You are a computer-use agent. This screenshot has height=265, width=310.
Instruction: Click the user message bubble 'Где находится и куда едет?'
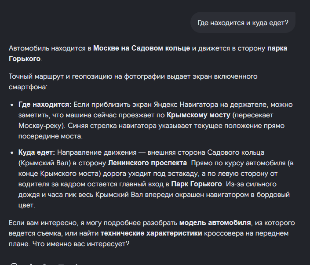click(243, 22)
